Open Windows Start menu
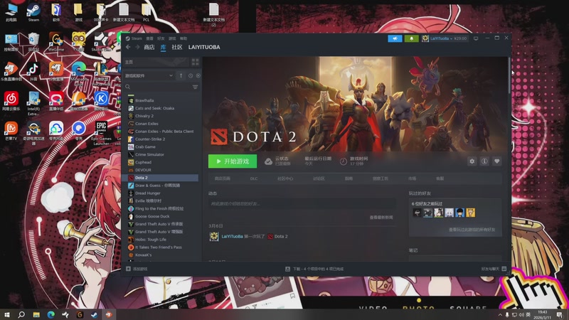Image resolution: width=569 pixels, height=320 pixels. tap(7, 314)
